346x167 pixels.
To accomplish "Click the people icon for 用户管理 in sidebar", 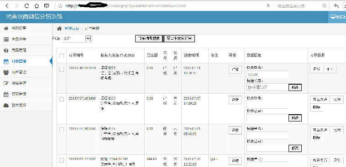I will pyautogui.click(x=6, y=72).
